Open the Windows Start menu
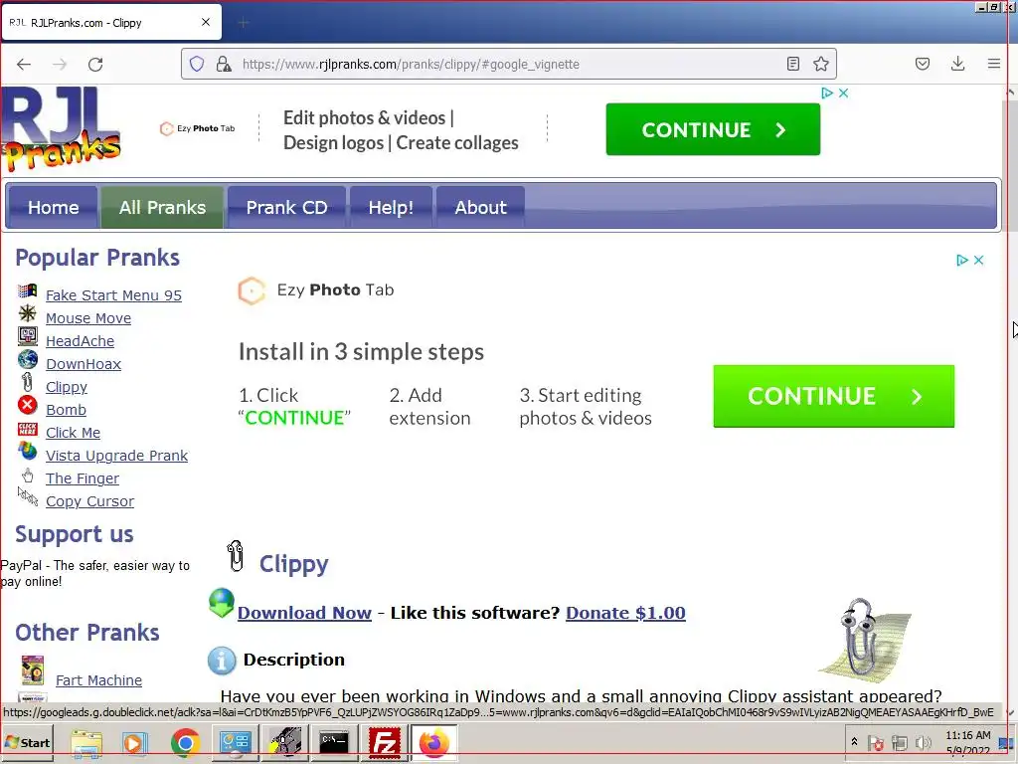 pos(27,742)
